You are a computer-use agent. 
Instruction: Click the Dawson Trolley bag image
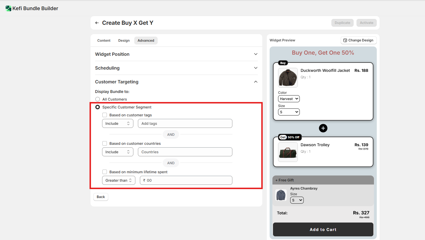coord(288,152)
